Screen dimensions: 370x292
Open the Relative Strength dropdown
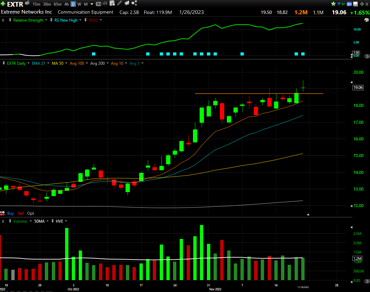(46, 20)
